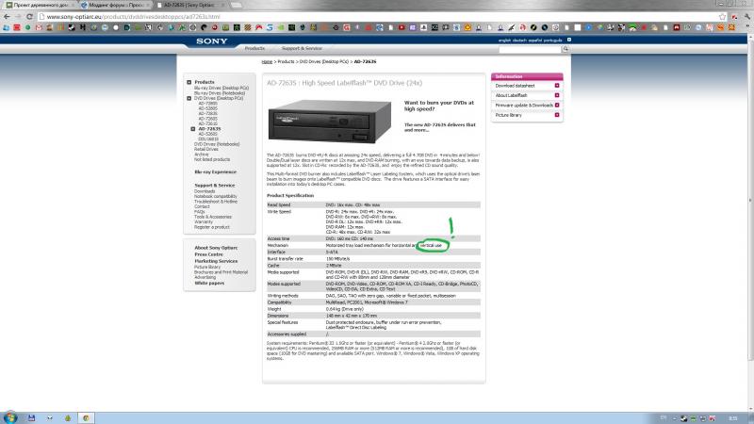Screen dimensions: 754x424
Task: Click the SONY logo in the header
Action: [x=211, y=41]
